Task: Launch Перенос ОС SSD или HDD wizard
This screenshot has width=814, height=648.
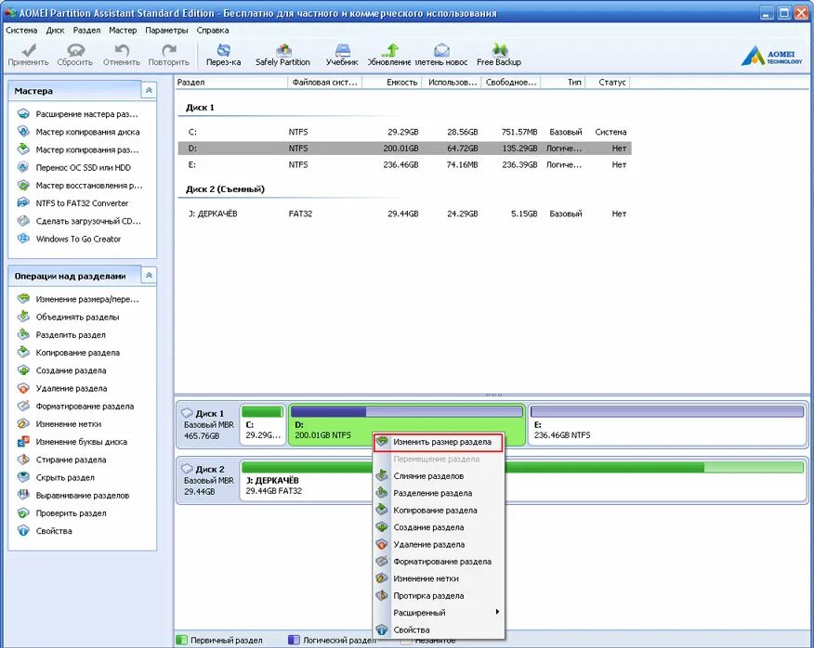Action: coord(83,168)
